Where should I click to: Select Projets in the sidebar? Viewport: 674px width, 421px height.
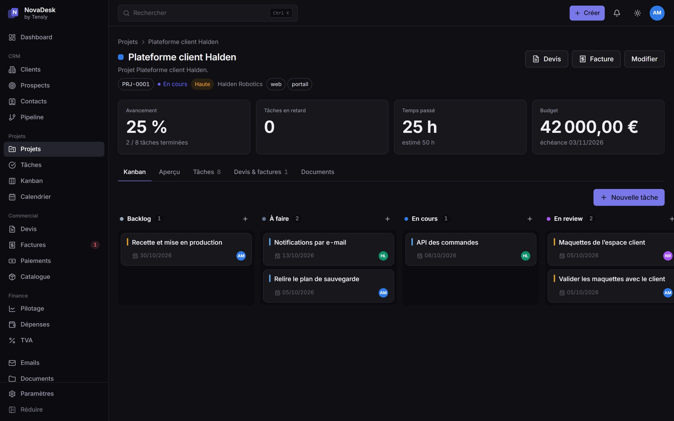[x=54, y=149]
